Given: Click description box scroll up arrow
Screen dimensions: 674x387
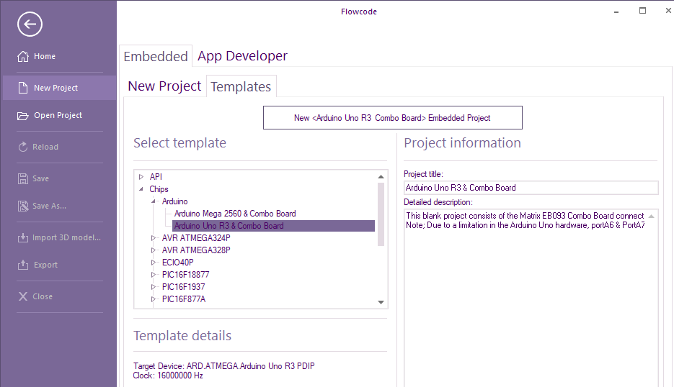Looking at the screenshot, I should pyautogui.click(x=651, y=217).
